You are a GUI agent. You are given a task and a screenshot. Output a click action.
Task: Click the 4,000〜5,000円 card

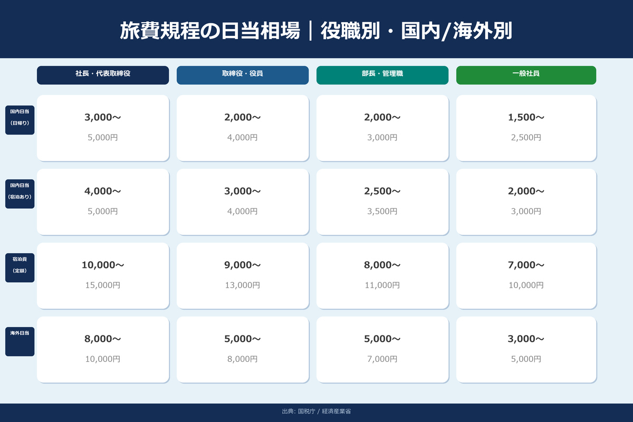pyautogui.click(x=103, y=202)
